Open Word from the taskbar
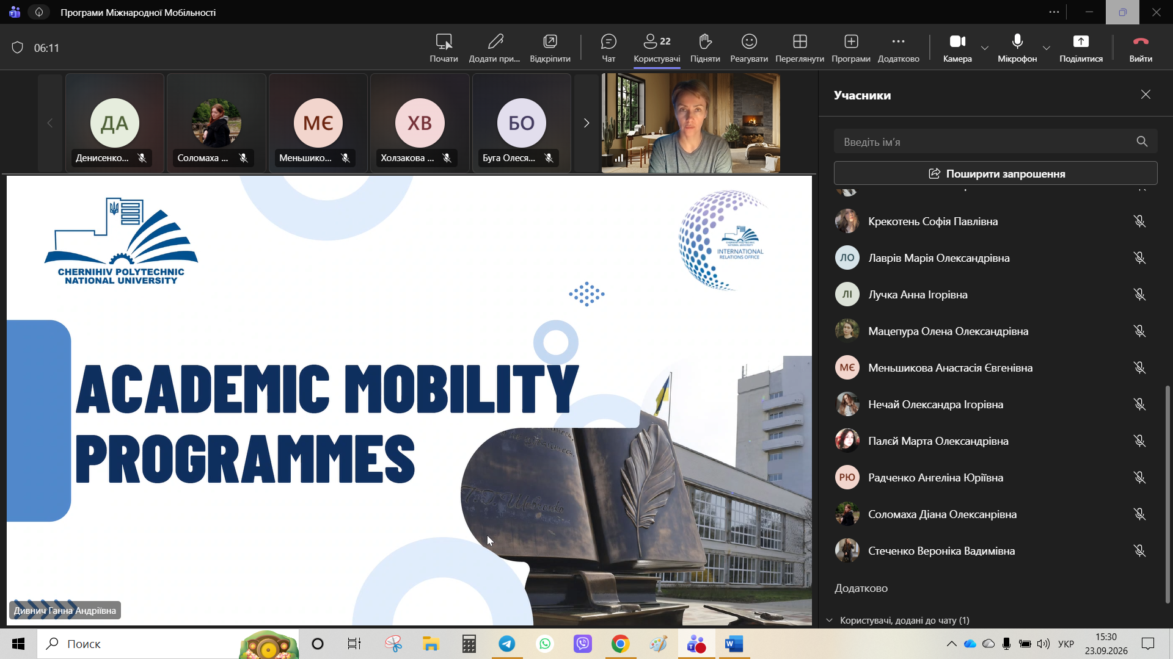Image resolution: width=1173 pixels, height=659 pixels. pos(734,644)
